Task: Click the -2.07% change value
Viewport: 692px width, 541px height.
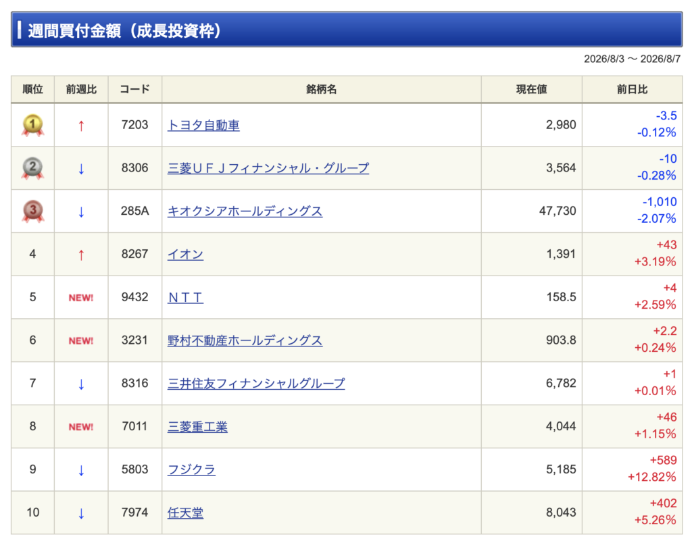Action: (x=657, y=219)
